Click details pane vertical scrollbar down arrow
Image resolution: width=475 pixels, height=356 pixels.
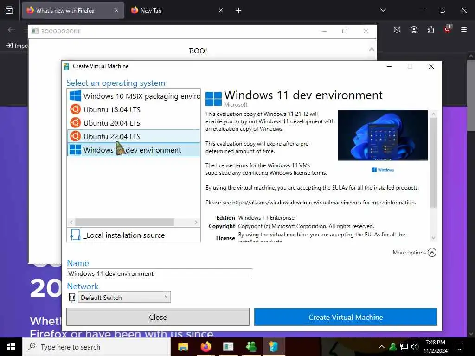[x=433, y=238]
